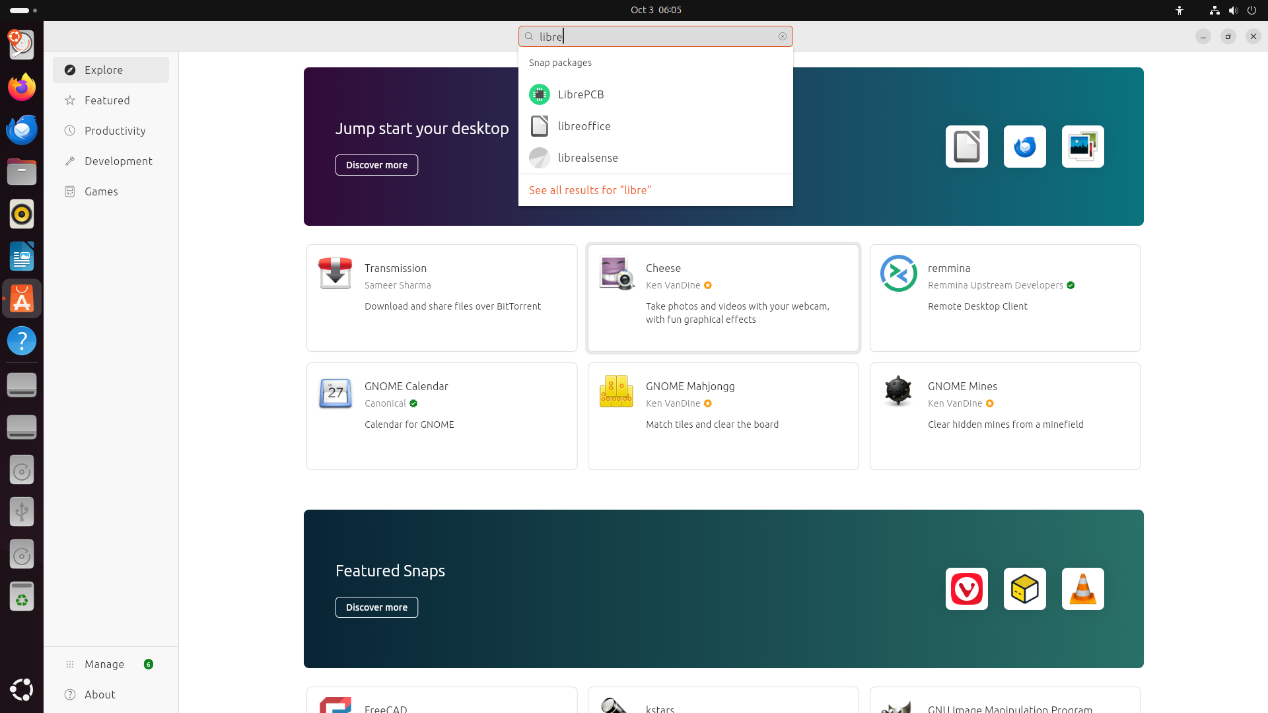Click the accessibility icon in top bar

pyautogui.click(x=1180, y=10)
